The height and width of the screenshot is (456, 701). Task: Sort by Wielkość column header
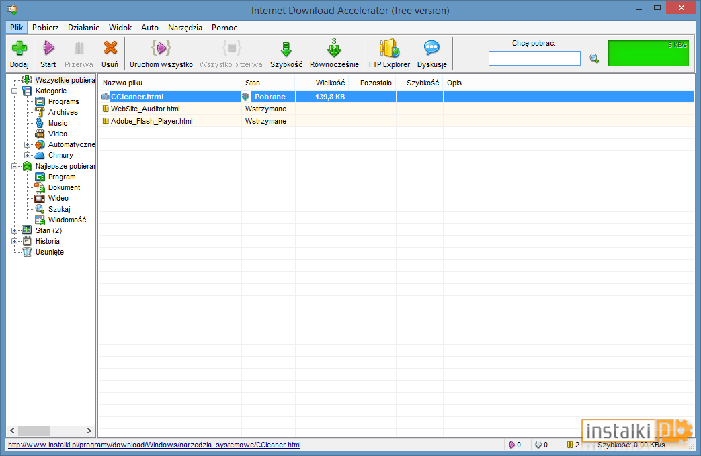pyautogui.click(x=322, y=83)
